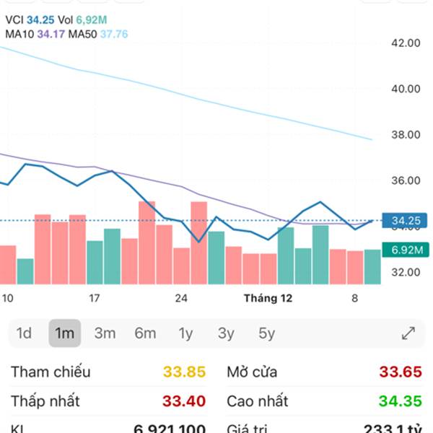Screen dimensions: 433x433
Task: Select the 1y time range
Action: coord(185,333)
